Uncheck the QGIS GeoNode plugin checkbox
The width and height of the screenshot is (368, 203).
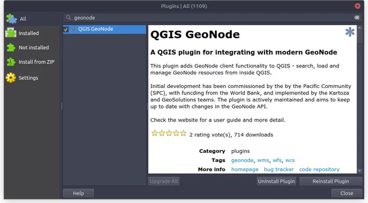pyautogui.click(x=66, y=29)
